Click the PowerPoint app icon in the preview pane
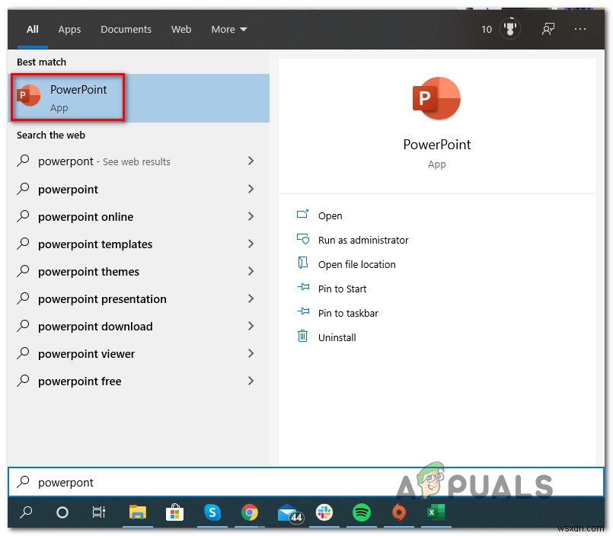Screen dimensions: 613x536 pos(436,97)
